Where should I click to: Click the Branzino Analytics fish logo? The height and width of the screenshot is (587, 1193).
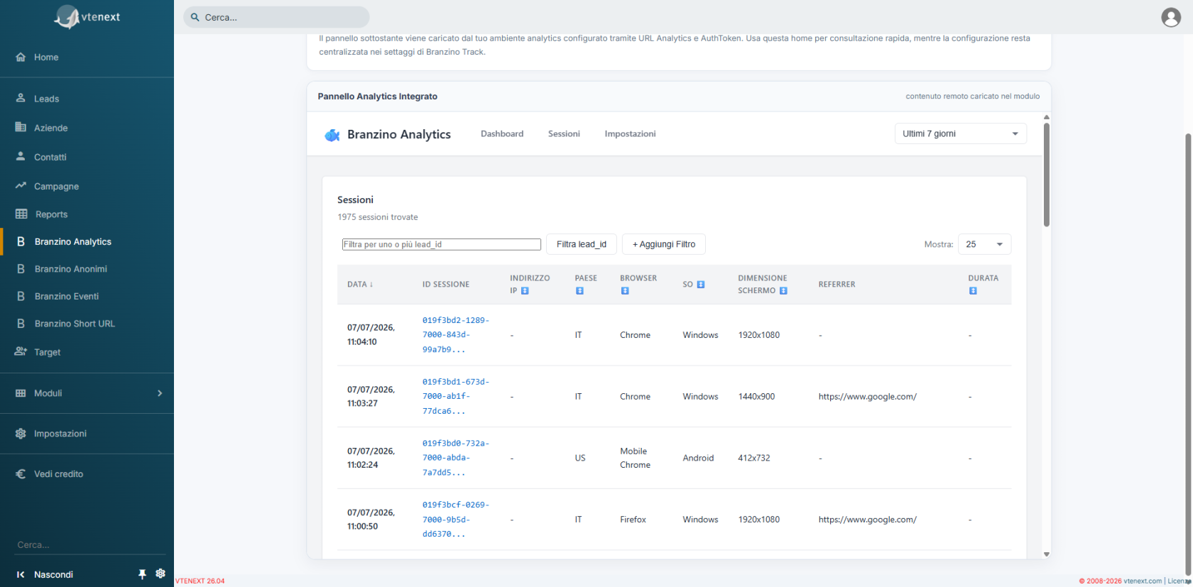332,135
